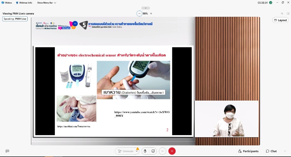Viewport: 291px width, 157px height.
Task: Open the closed captions icon
Action: (x=7, y=151)
